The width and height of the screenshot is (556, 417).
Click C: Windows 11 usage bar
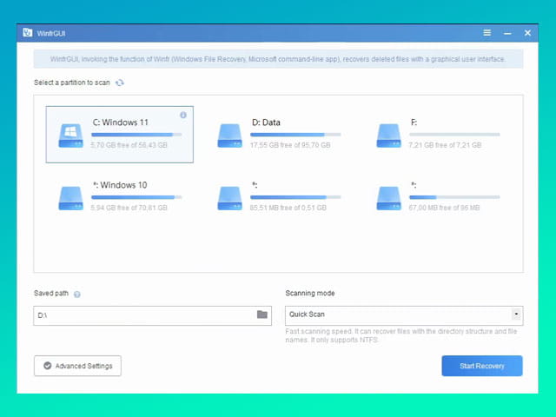tap(136, 135)
